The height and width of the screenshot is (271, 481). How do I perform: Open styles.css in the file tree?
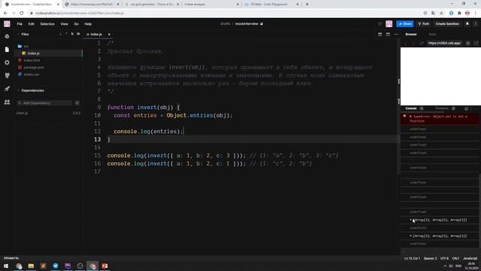(31, 75)
